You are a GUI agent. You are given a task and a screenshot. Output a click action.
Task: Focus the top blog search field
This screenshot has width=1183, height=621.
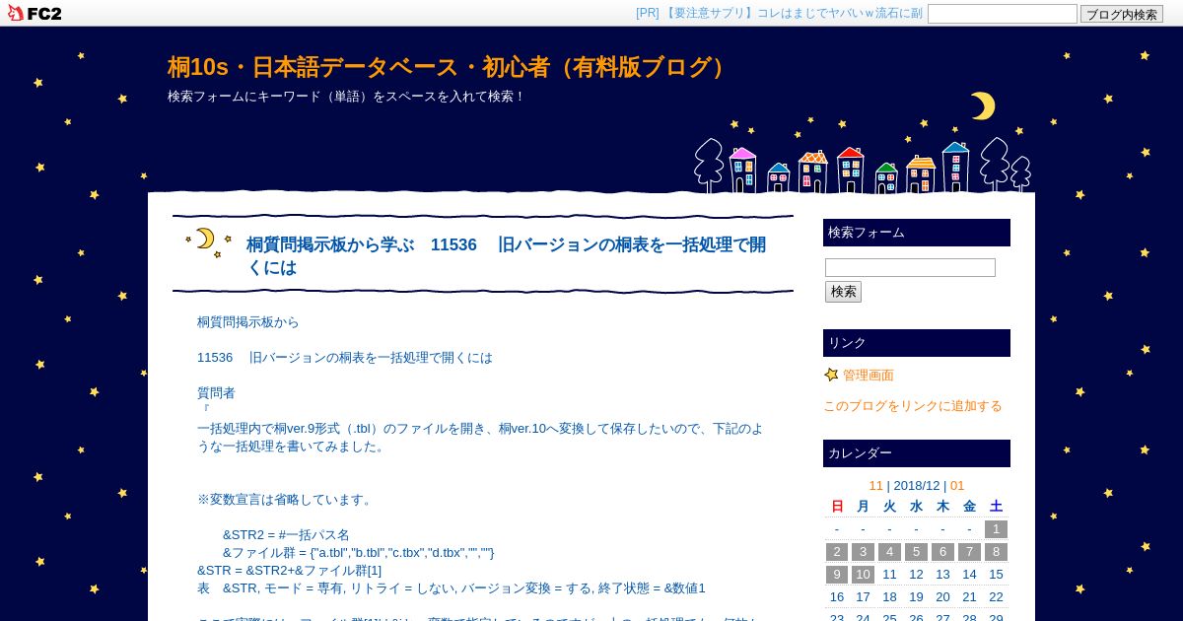click(1002, 14)
